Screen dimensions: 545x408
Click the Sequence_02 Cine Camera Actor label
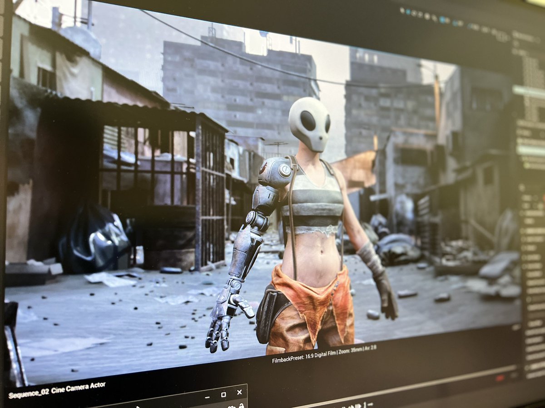57,390
